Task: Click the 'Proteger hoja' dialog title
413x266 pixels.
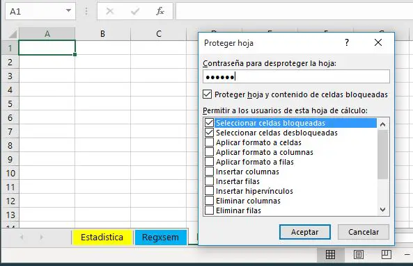Action: (228, 43)
